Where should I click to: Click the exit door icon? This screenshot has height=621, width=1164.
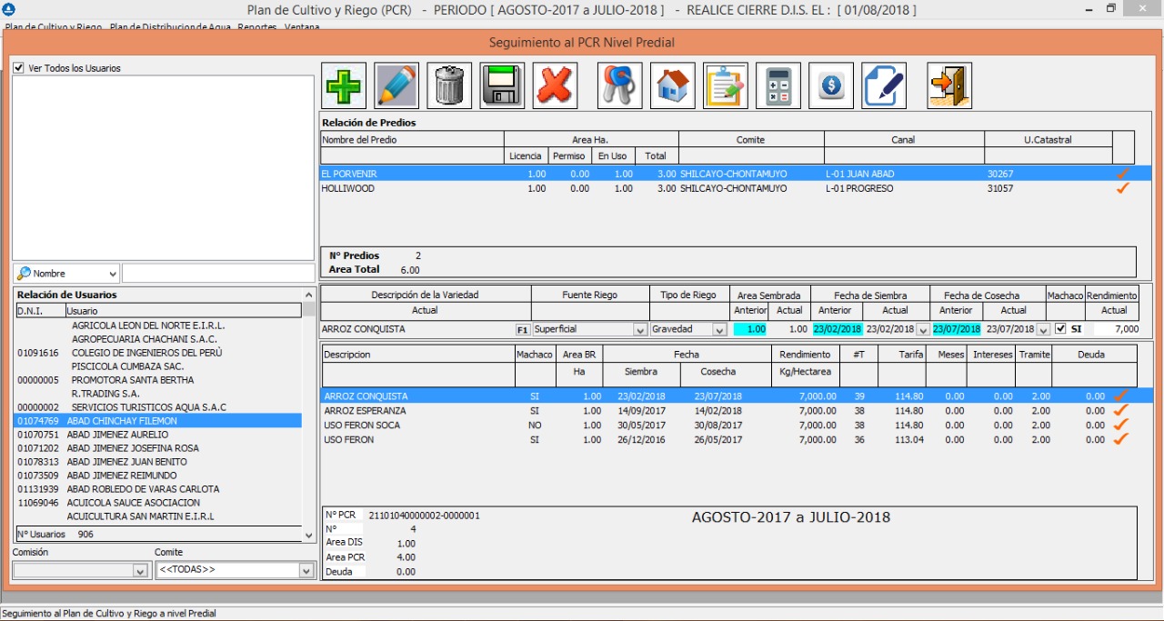(949, 85)
